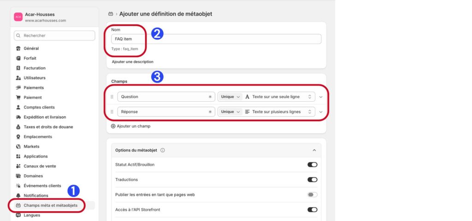
Task: Click the metaobject breadcrumb icon in header
Action: pyautogui.click(x=111, y=14)
